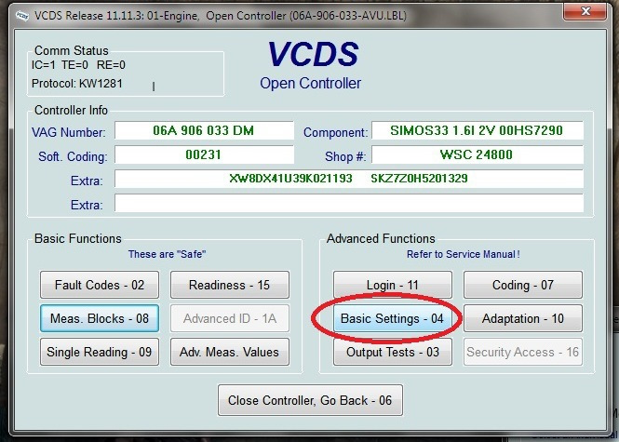
Task: Start Output Tests - 03
Action: 393,352
